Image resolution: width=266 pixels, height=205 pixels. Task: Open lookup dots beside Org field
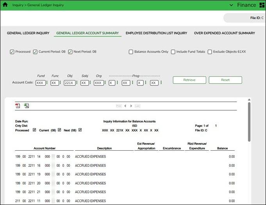(x=105, y=83)
